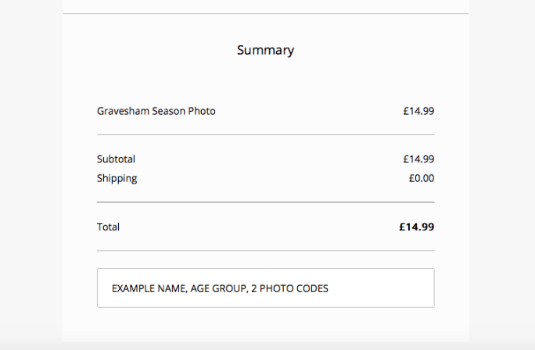Click the Shipping cost £0.00

421,178
